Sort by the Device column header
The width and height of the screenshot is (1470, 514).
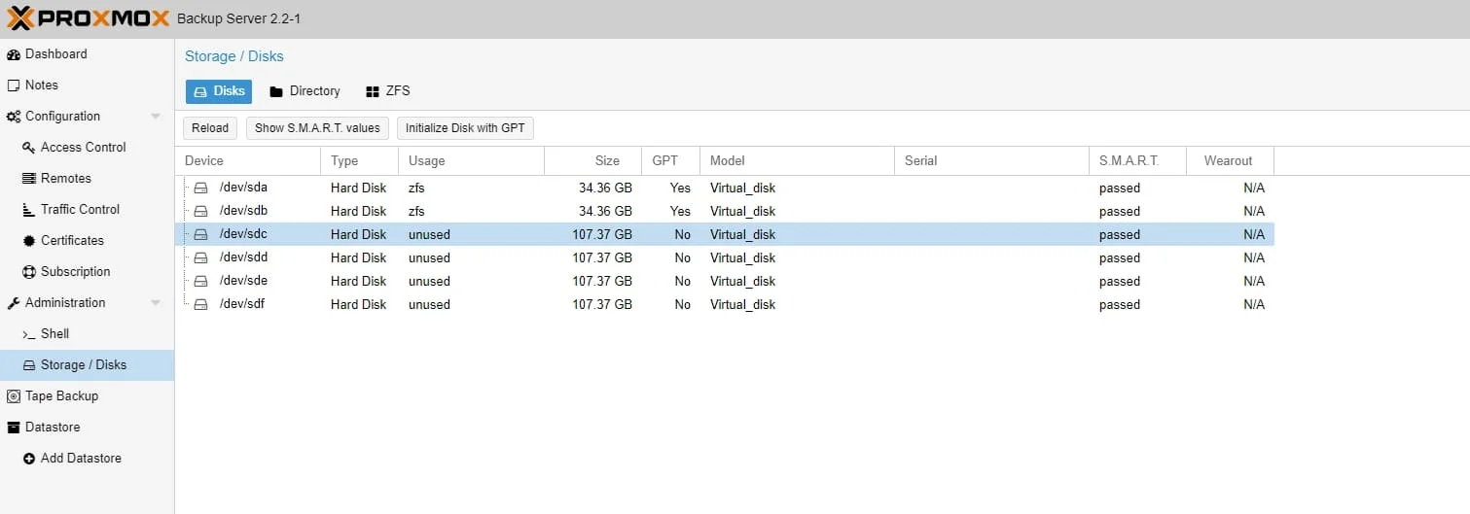[x=248, y=161]
